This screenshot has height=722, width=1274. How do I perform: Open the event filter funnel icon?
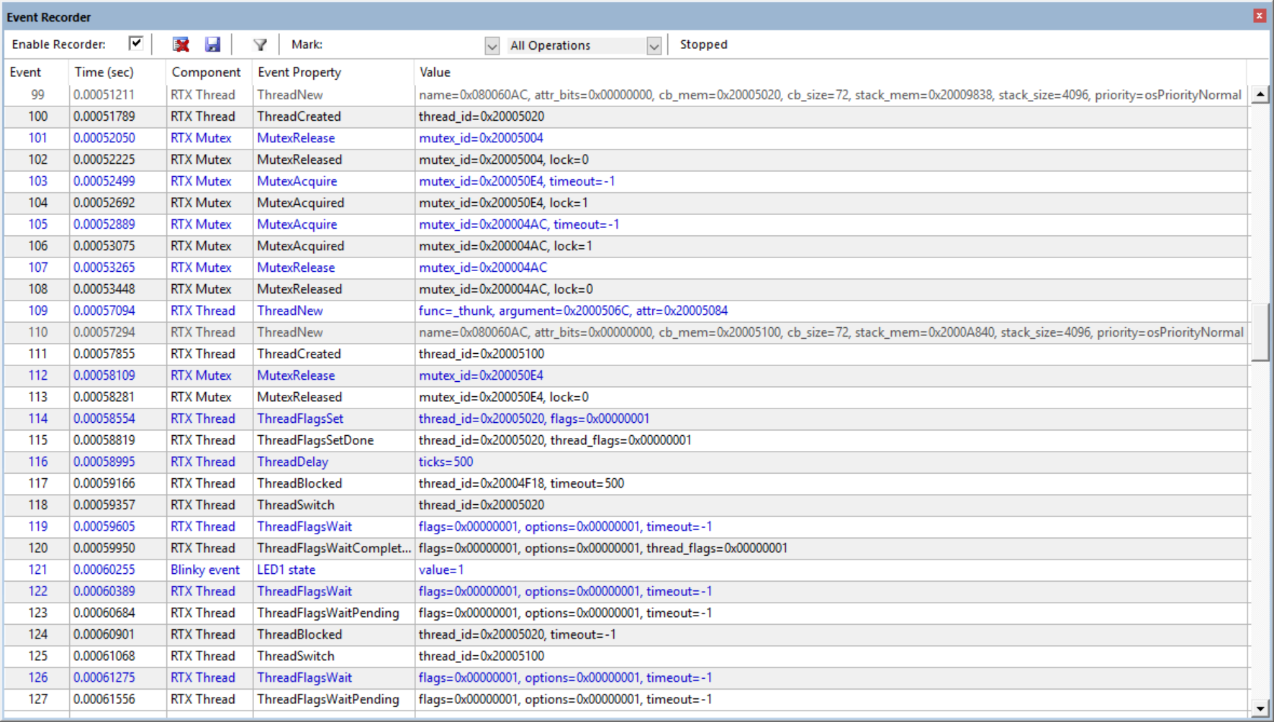click(260, 45)
